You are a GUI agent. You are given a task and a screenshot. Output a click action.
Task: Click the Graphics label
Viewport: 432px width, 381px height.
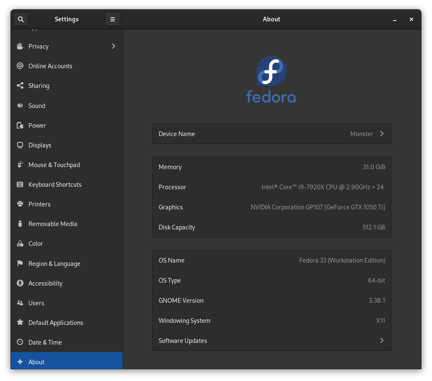pyautogui.click(x=170, y=207)
